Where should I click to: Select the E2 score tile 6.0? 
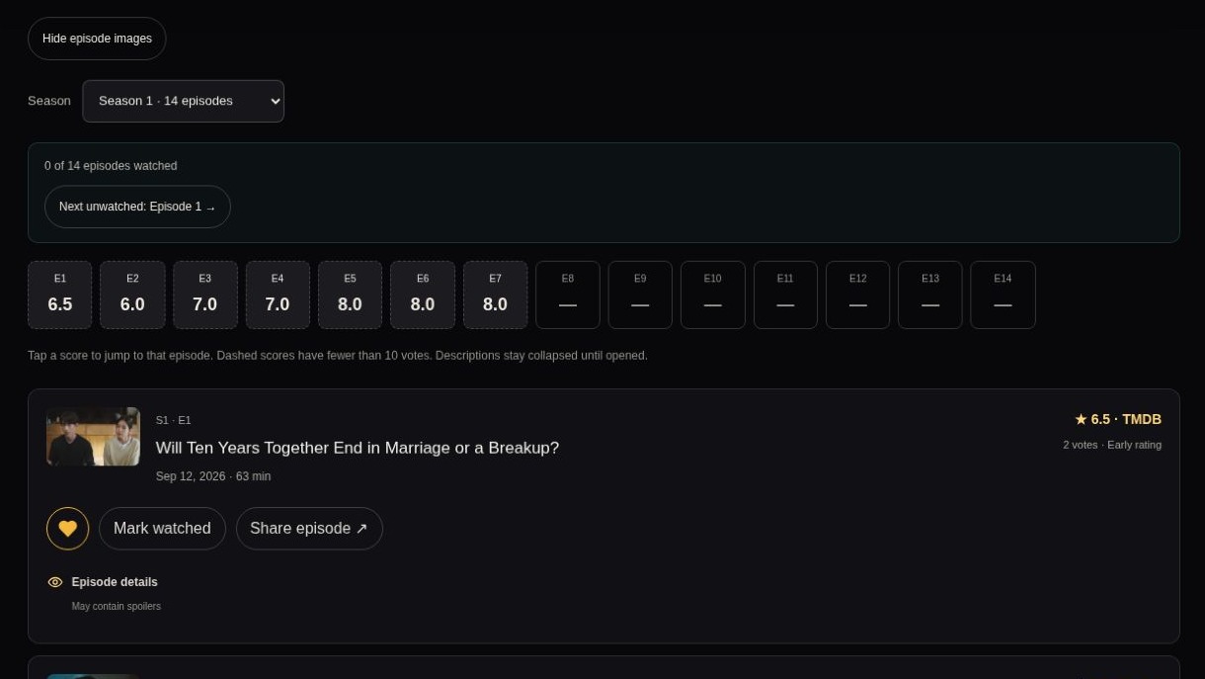tap(132, 295)
